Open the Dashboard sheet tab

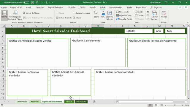(x=81, y=102)
